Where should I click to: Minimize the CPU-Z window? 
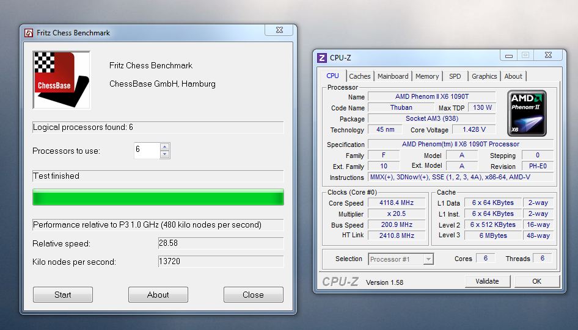509,56
